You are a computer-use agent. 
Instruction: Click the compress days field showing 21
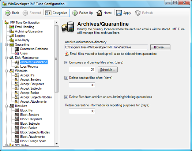tap(82, 70)
